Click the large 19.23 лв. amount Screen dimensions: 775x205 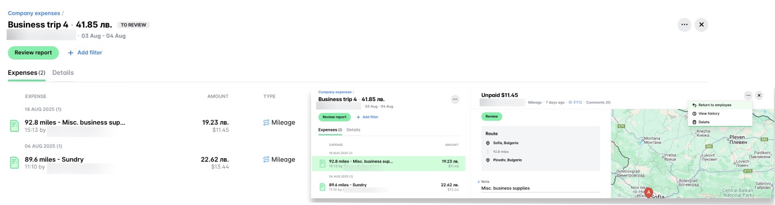(x=215, y=123)
